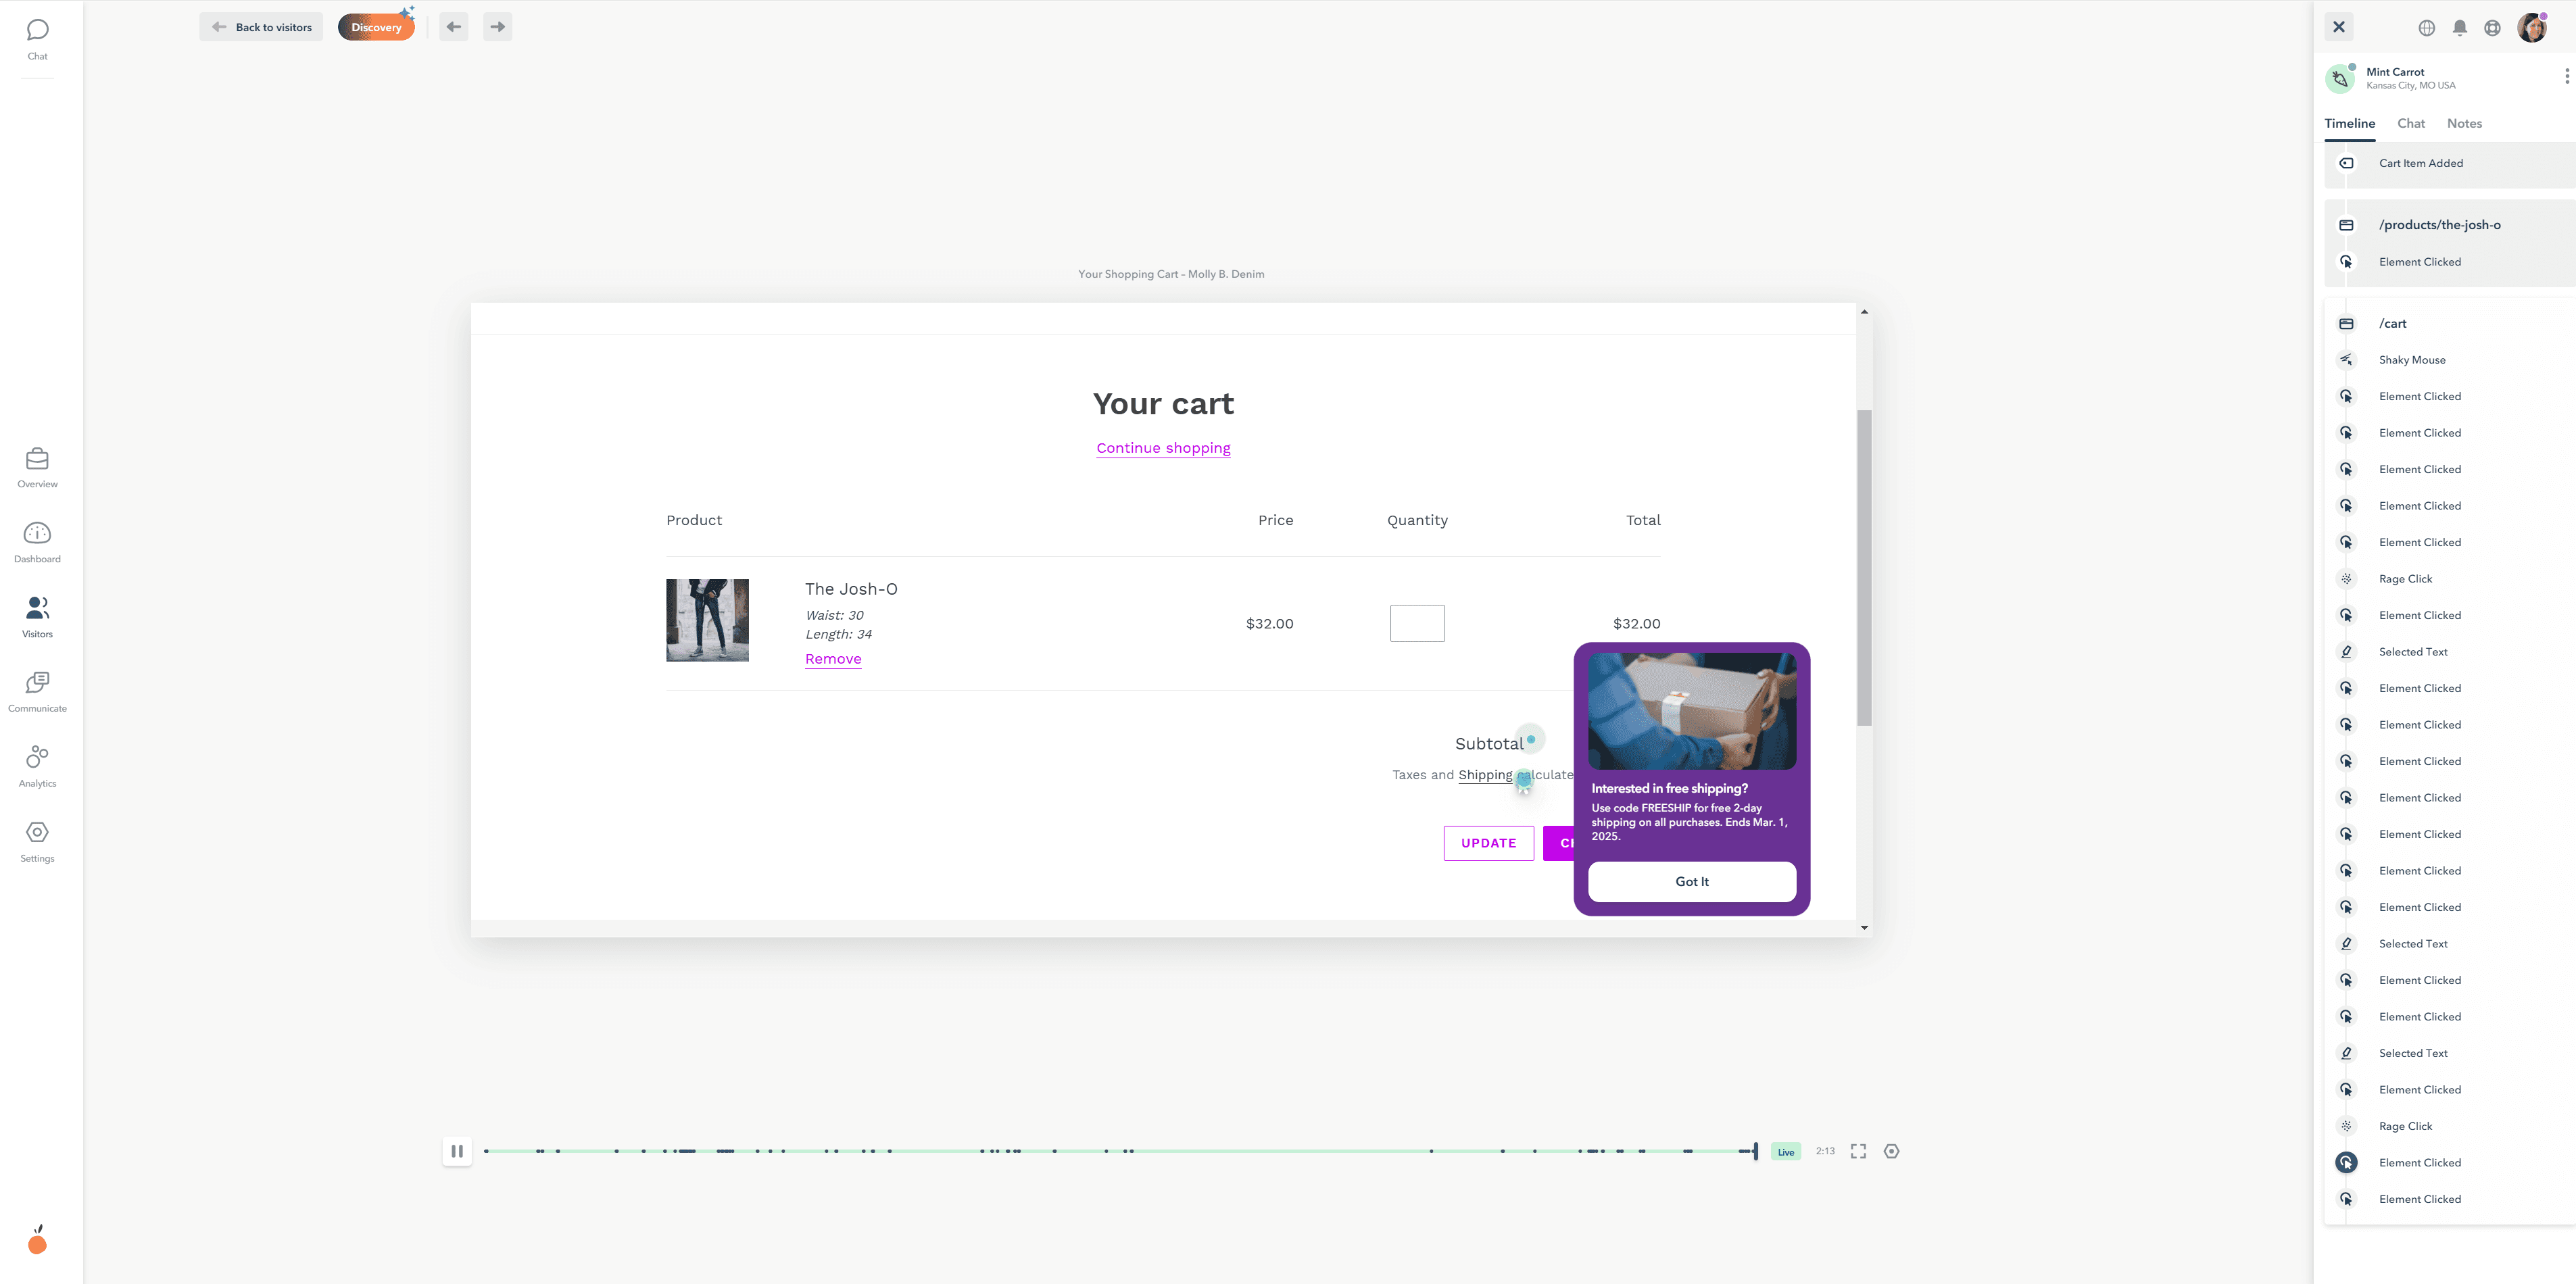
Task: Switch to the Notes tab
Action: (2464, 124)
